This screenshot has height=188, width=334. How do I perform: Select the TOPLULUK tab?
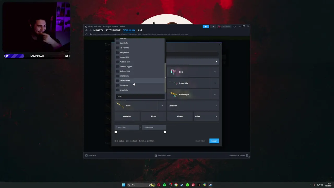tap(129, 31)
